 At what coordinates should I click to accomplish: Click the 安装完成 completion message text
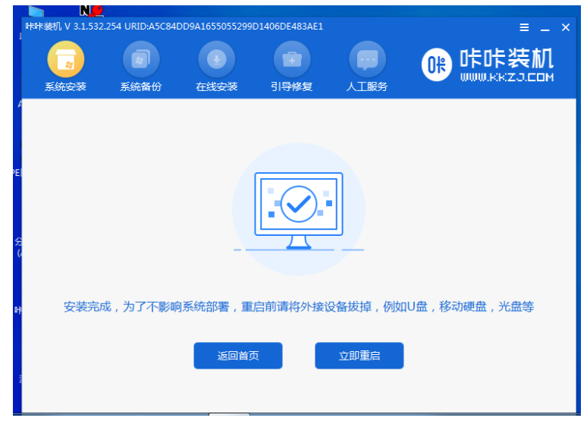click(299, 307)
